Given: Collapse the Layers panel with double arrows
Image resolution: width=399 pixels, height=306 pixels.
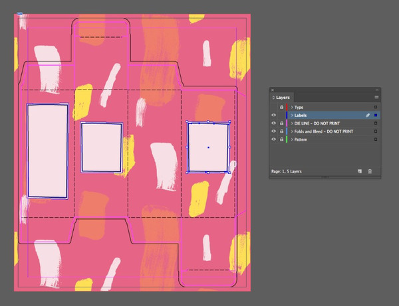Looking at the screenshot, I should pyautogui.click(x=376, y=90).
